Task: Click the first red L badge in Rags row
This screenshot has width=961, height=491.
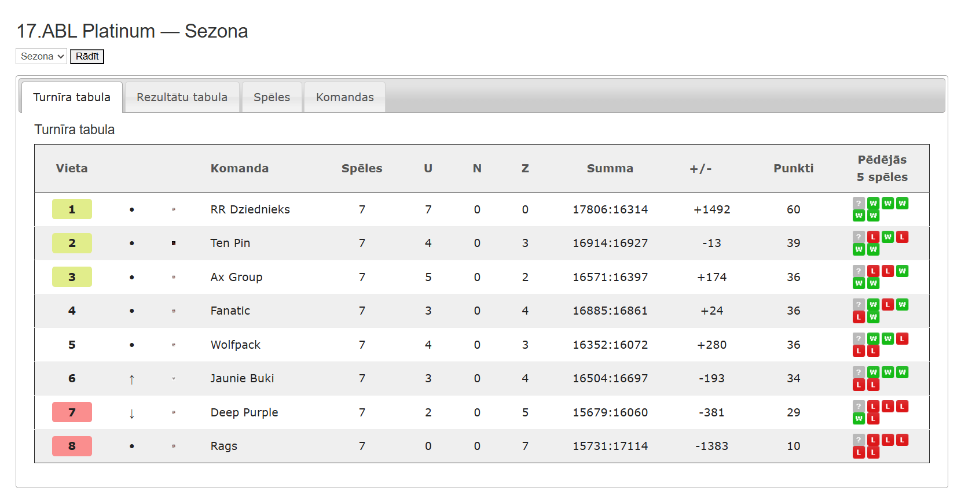Action: [x=873, y=440]
